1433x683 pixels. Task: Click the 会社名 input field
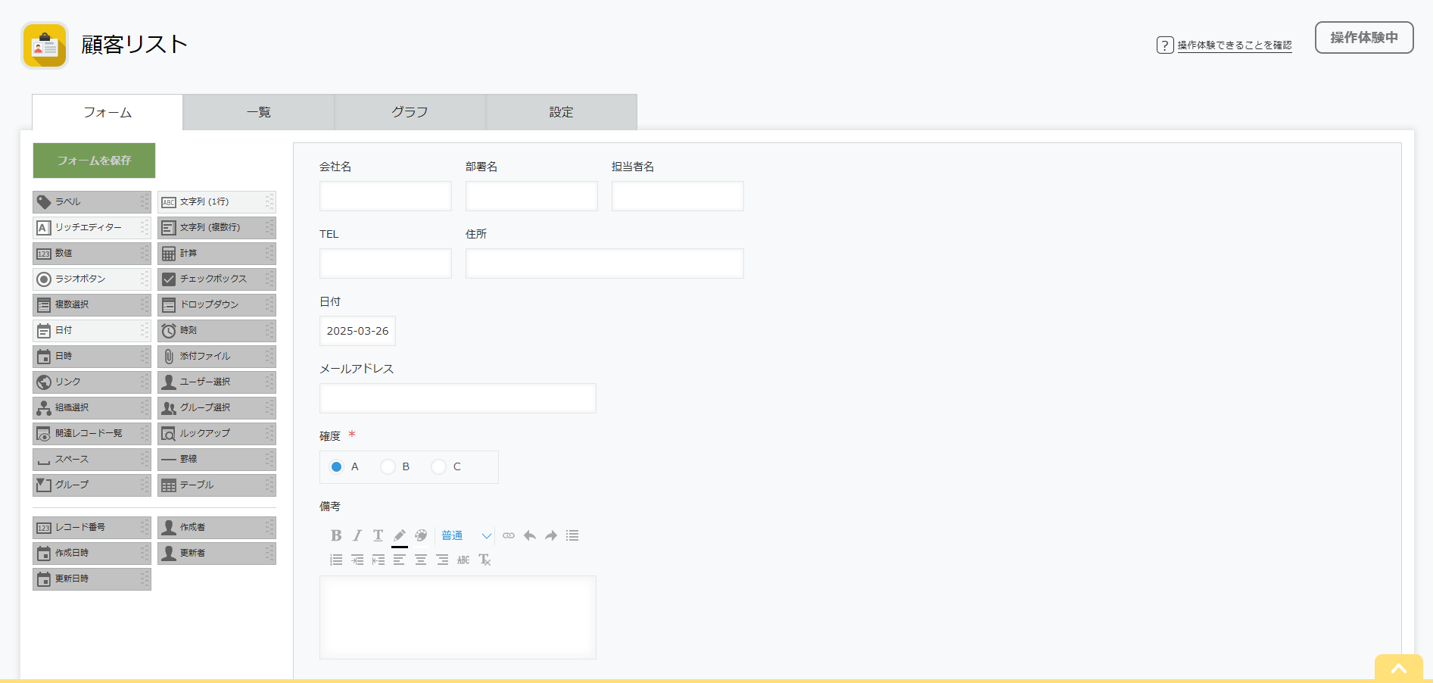coord(385,196)
